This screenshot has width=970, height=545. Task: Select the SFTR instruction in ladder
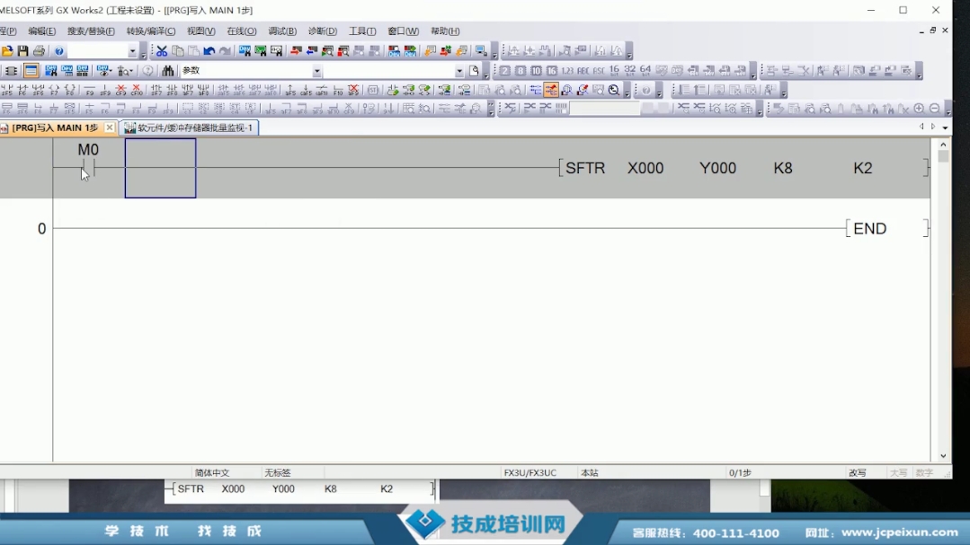(585, 168)
